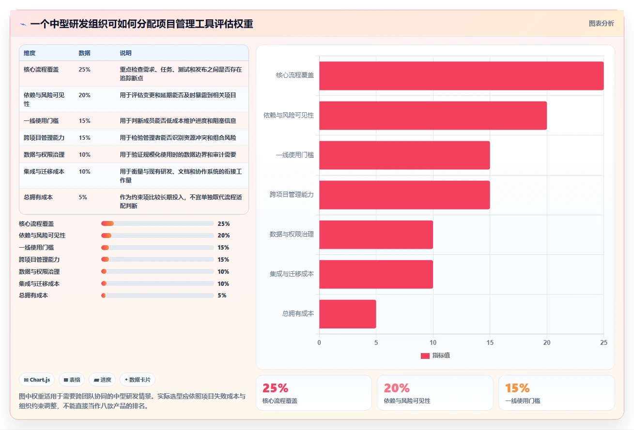Image resolution: width=634 pixels, height=430 pixels.
Task: Open the 20% 依赖与风险可见性 stat card
Action: tap(435, 393)
